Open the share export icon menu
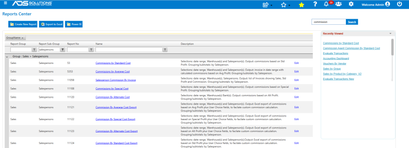The image size is (409, 148). tap(266, 4)
